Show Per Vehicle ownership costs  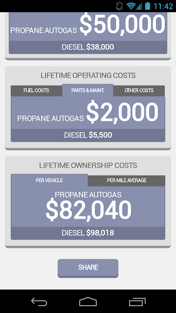pyautogui.click(x=49, y=180)
